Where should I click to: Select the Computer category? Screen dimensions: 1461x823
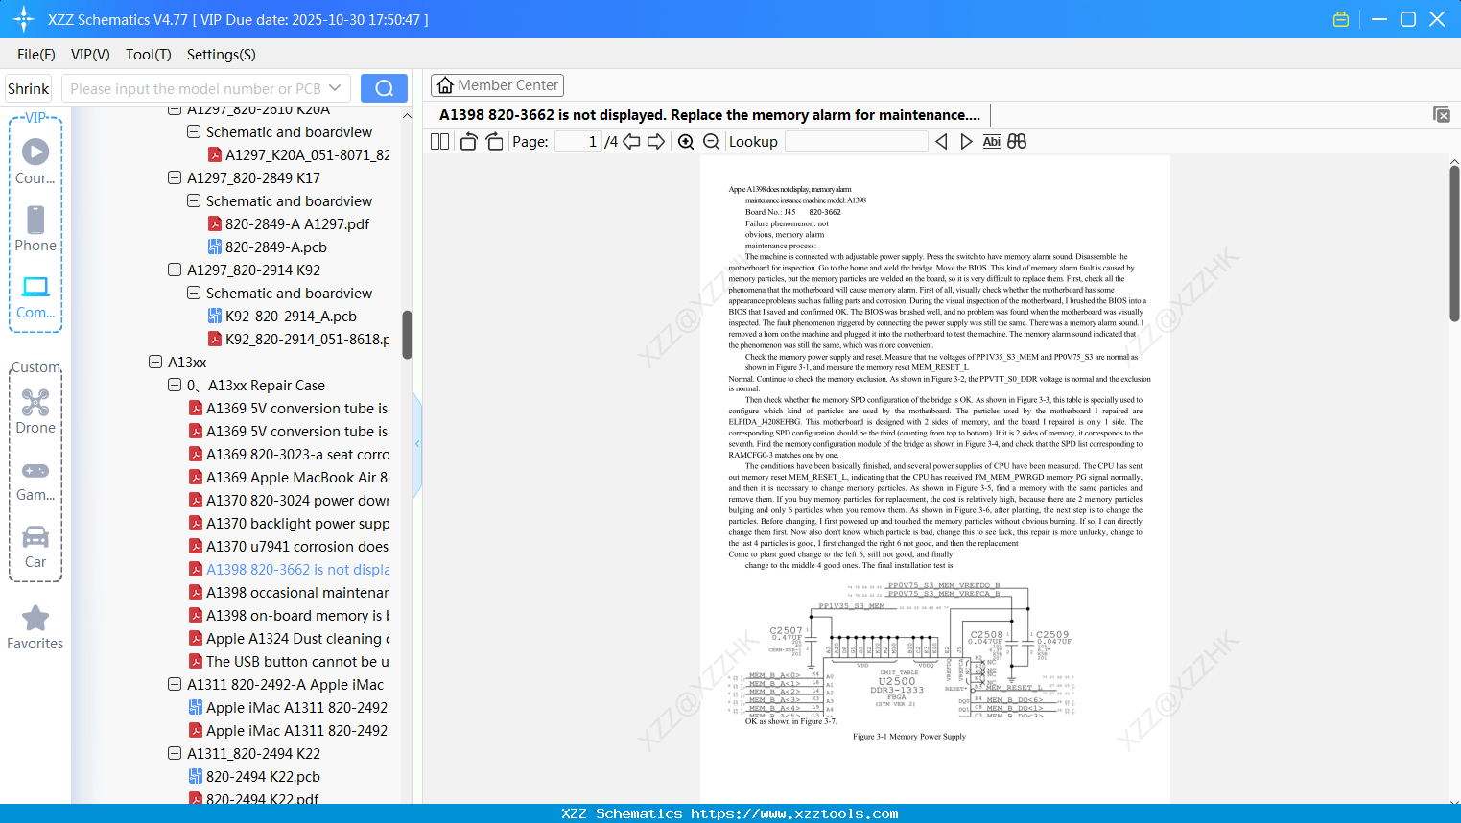tap(35, 296)
